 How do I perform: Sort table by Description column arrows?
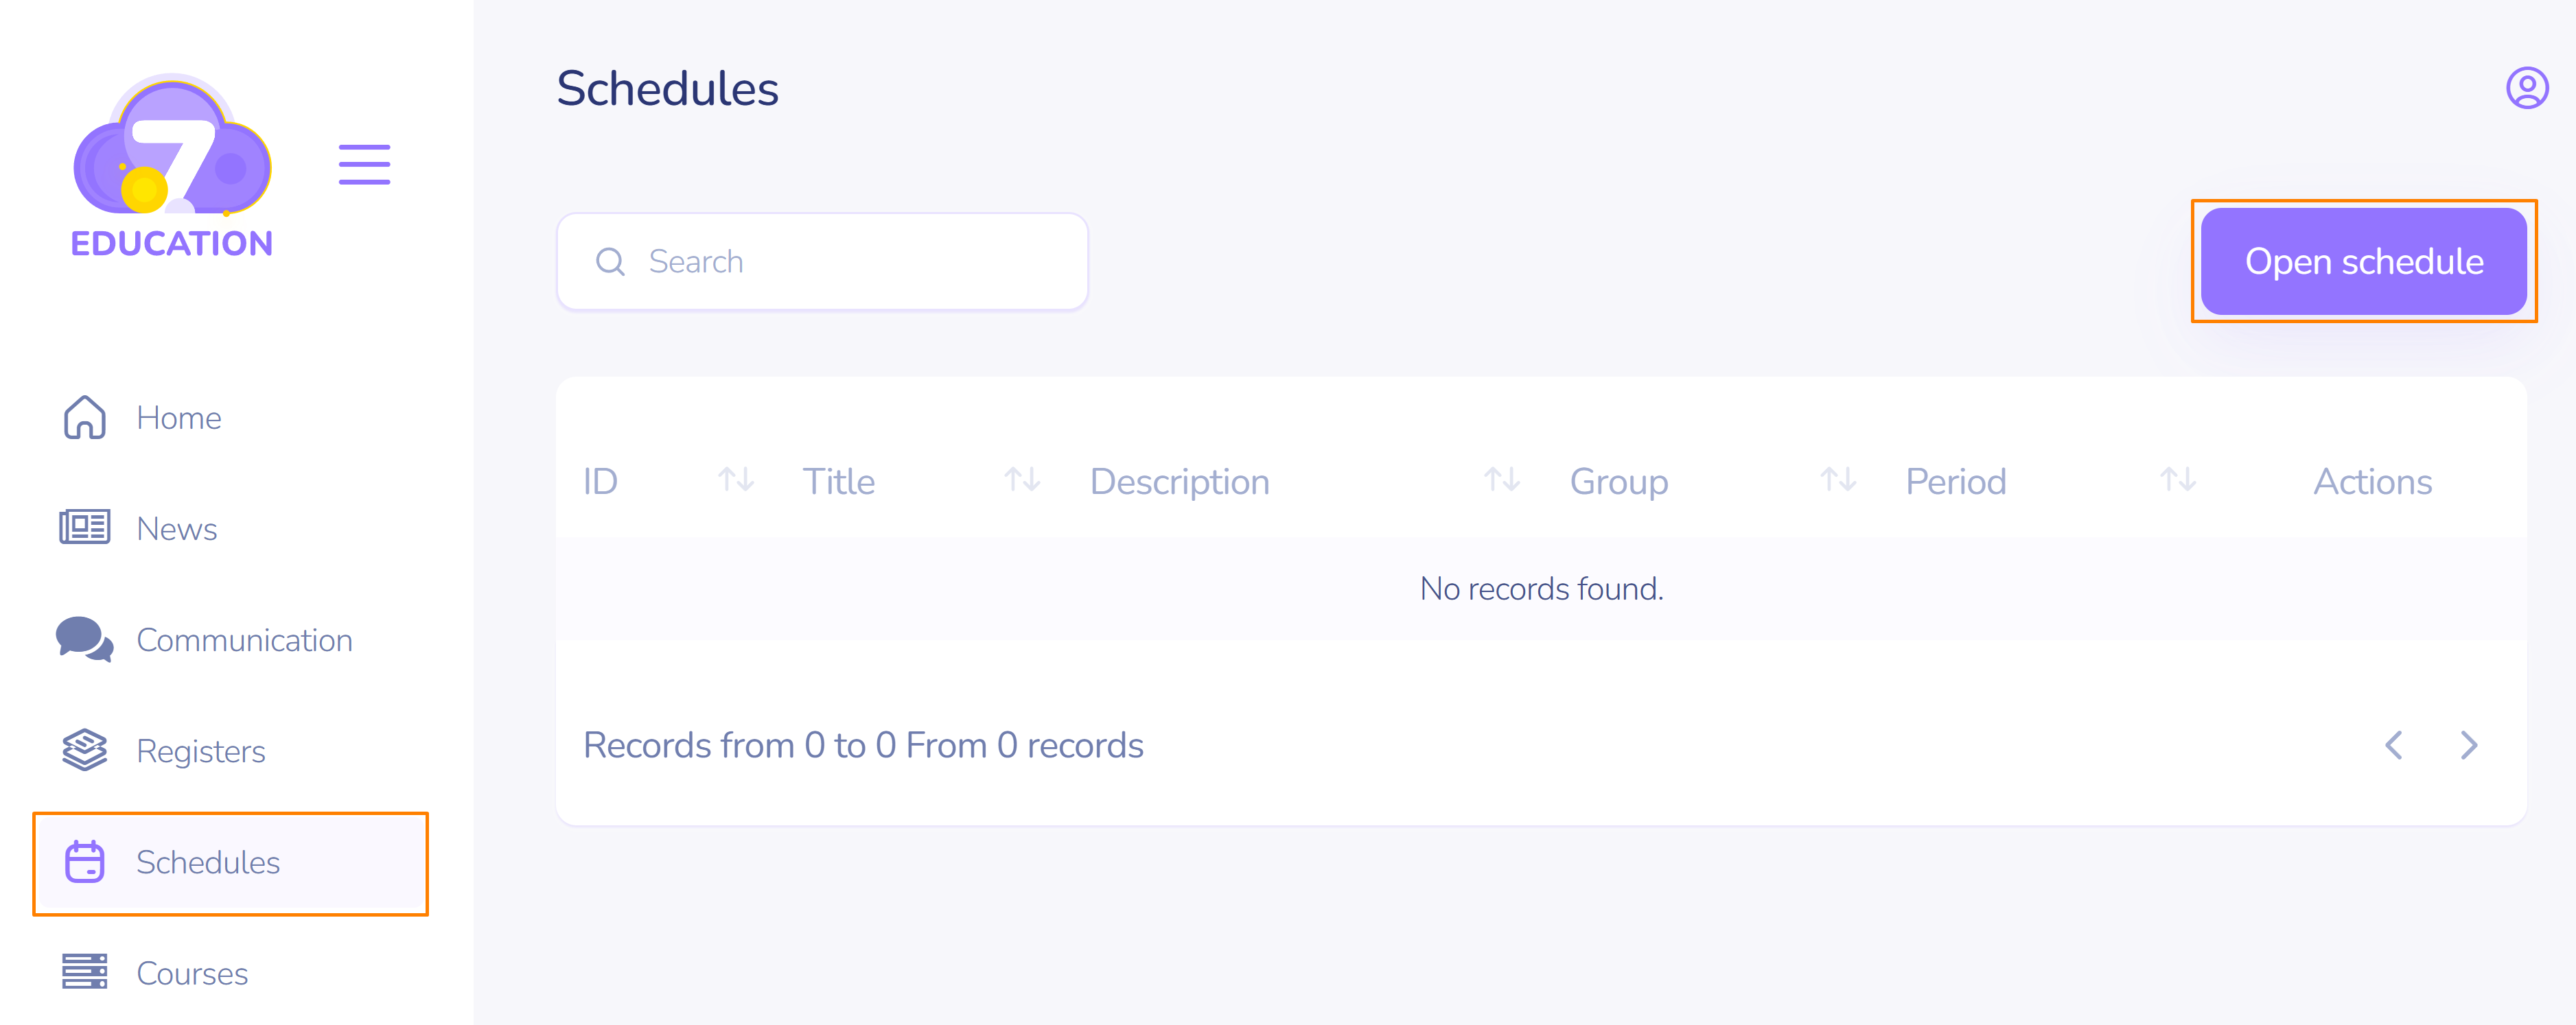(x=1502, y=481)
